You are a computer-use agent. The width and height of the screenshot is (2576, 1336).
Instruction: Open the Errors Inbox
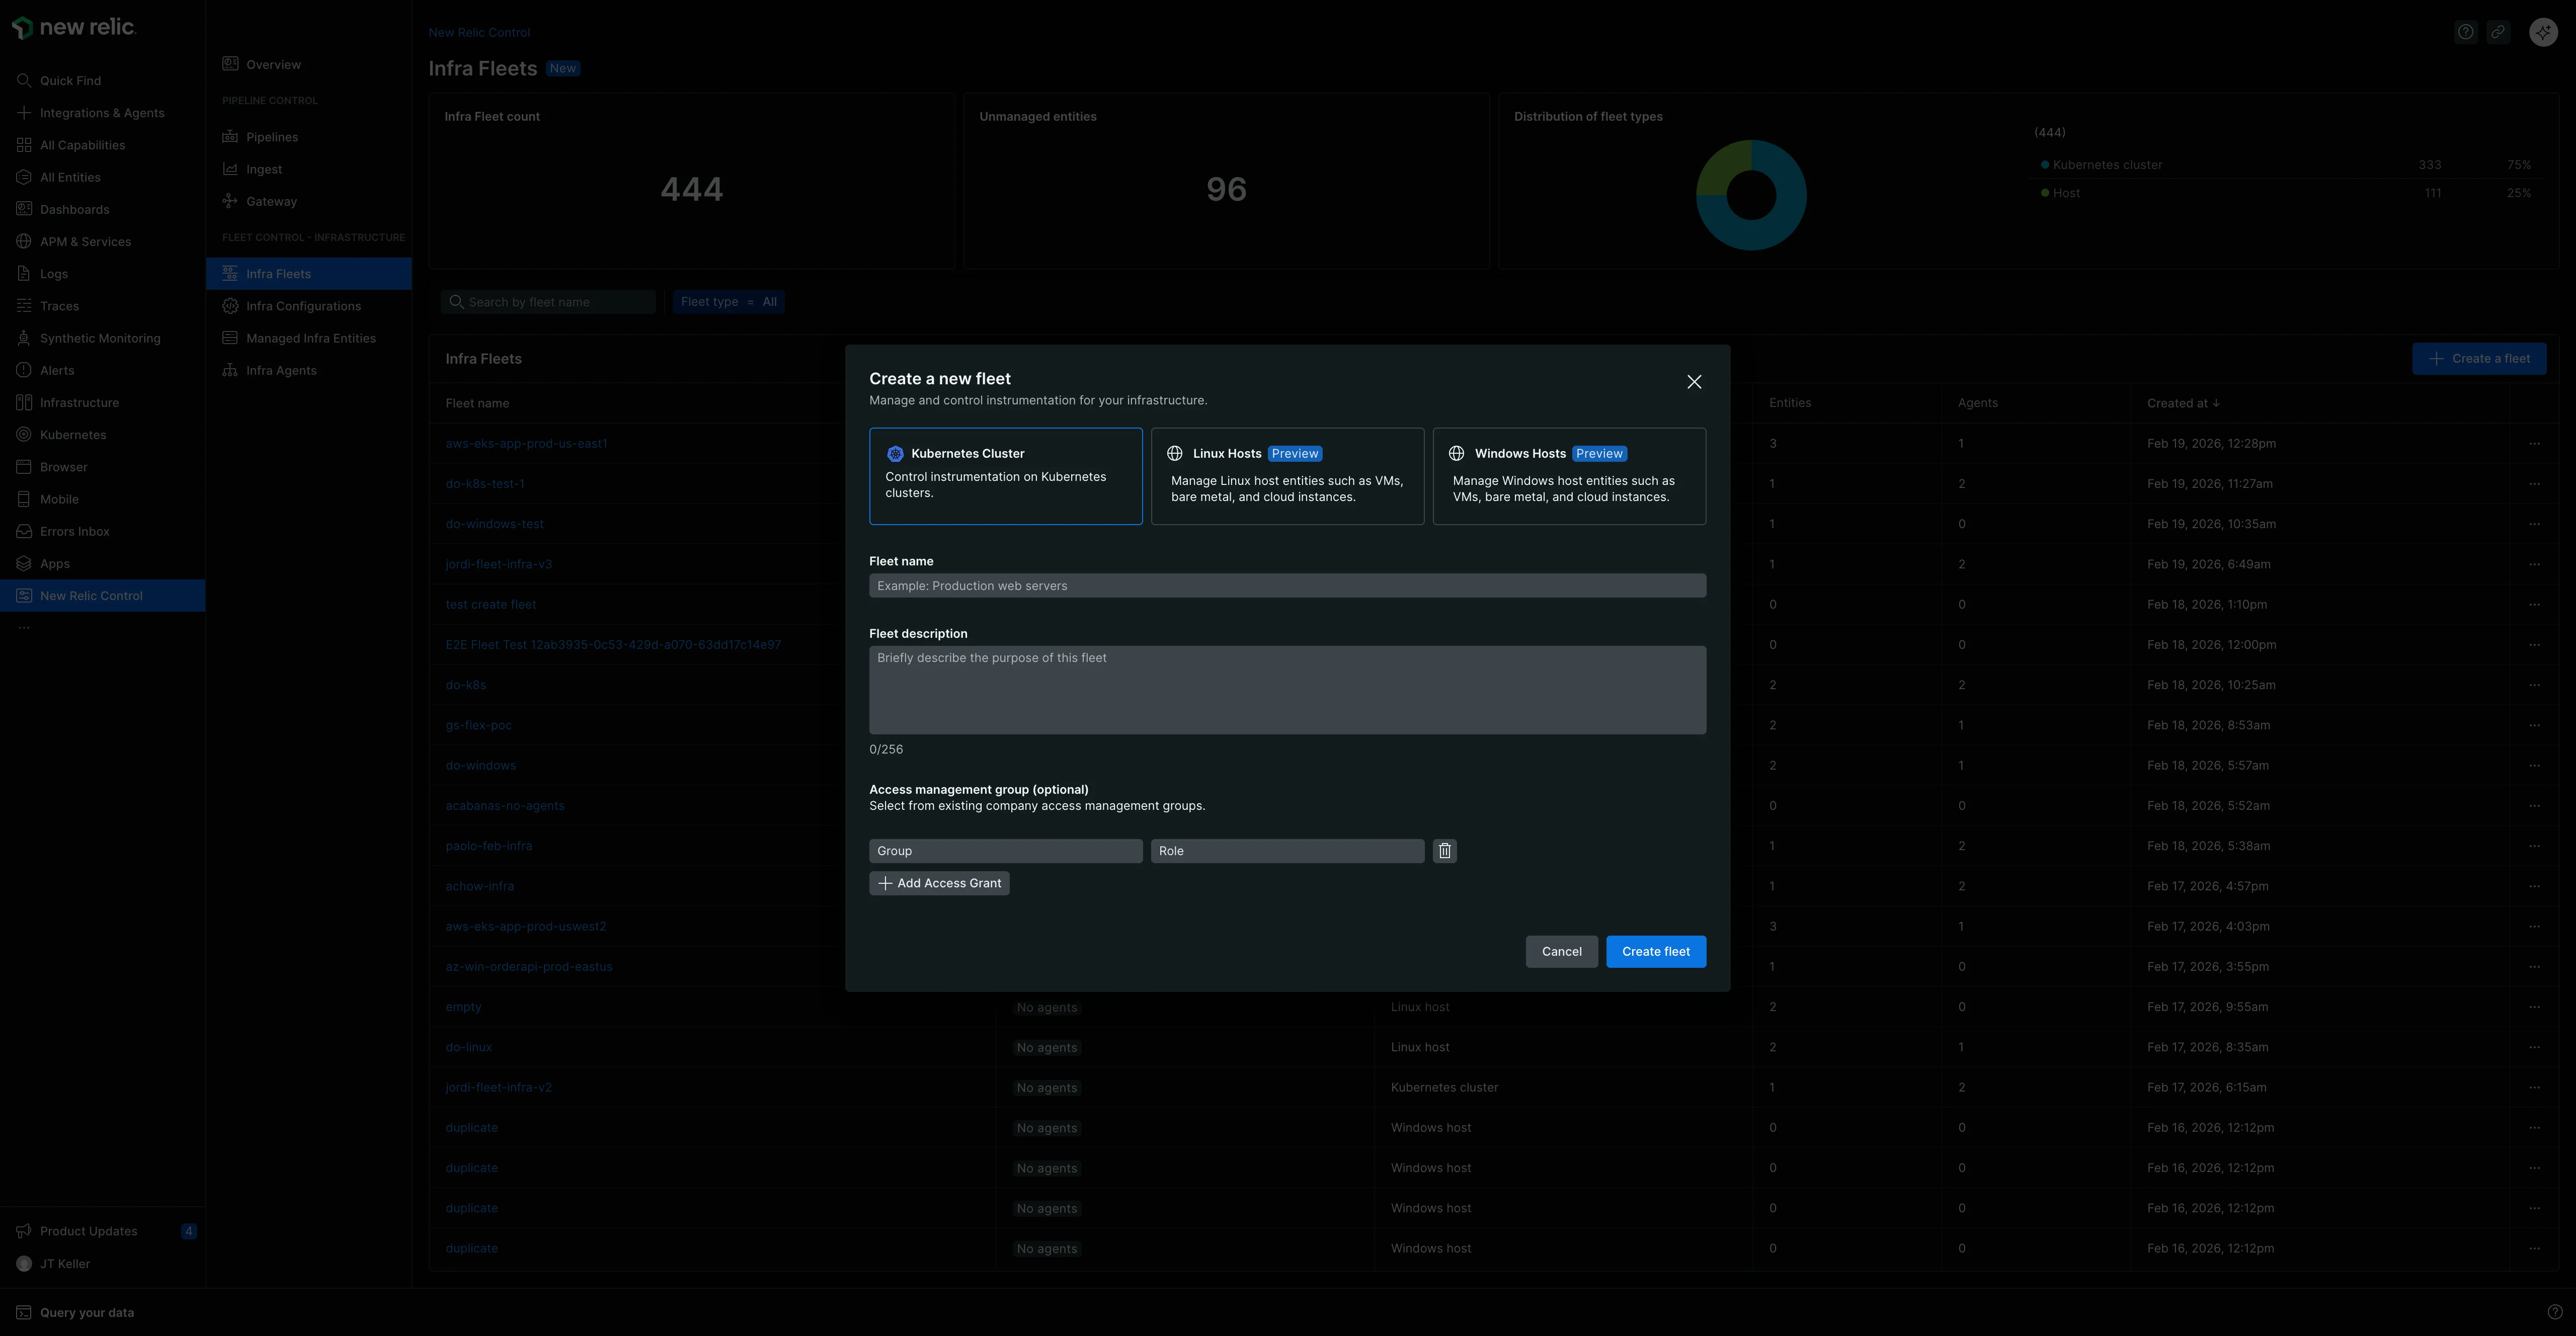74,531
